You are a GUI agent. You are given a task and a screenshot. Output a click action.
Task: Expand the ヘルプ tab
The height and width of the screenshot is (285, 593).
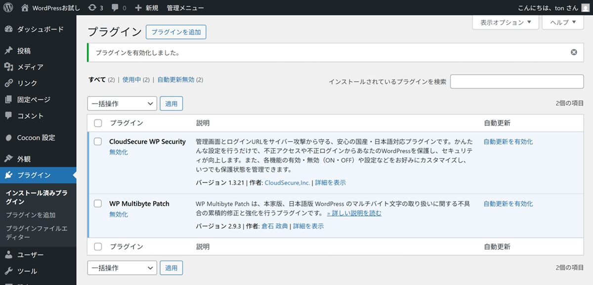point(562,22)
